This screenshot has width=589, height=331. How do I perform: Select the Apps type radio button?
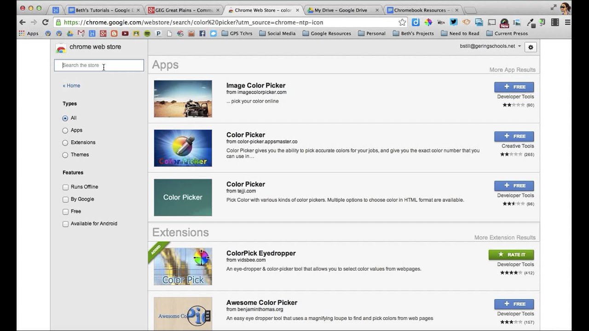(65, 131)
